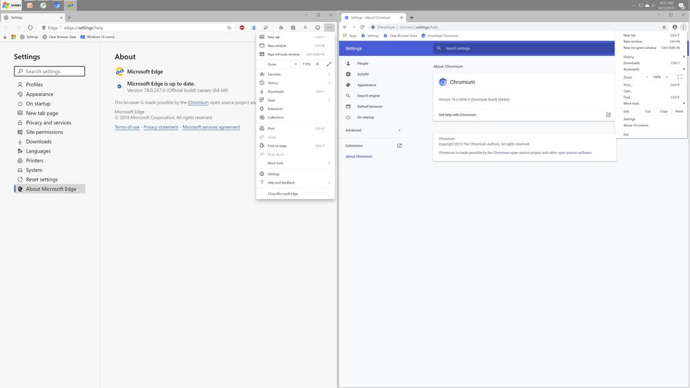The width and height of the screenshot is (690, 388).
Task: Open Privacy and services in Edge settings
Action: [49, 123]
